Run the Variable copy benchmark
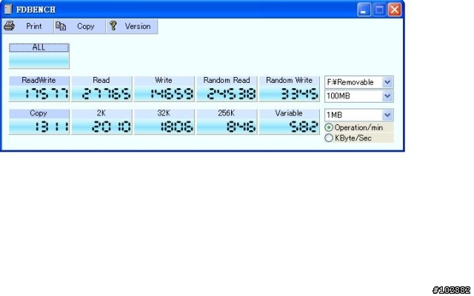The width and height of the screenshot is (474, 296). pyautogui.click(x=290, y=121)
